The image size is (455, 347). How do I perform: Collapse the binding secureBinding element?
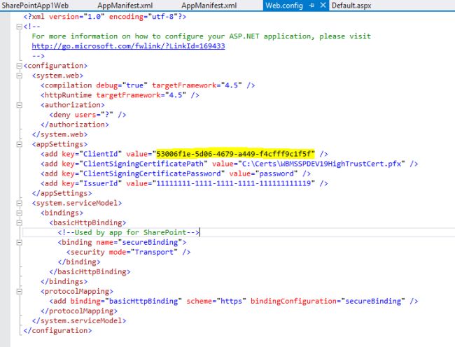(x=19, y=242)
